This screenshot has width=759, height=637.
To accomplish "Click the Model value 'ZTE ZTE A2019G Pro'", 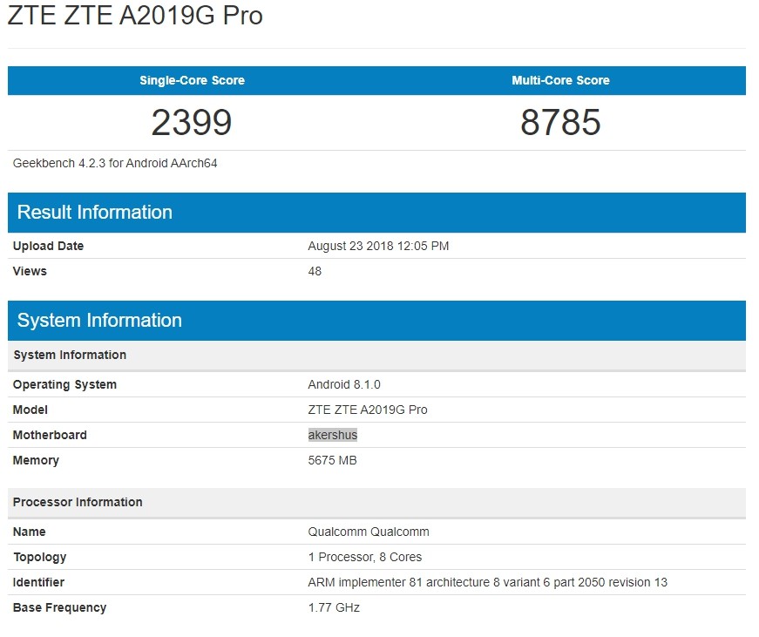I will tap(368, 410).
